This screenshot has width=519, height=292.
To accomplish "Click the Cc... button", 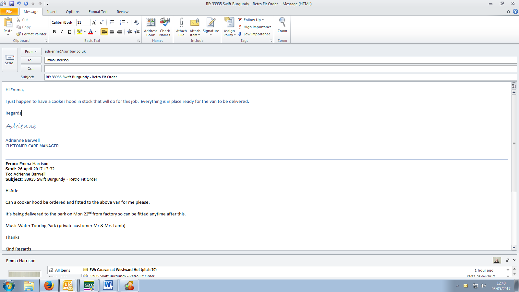I will (x=31, y=68).
